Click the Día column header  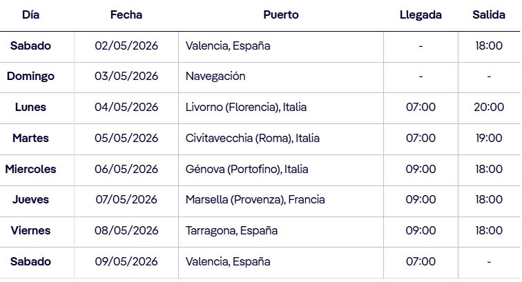[x=30, y=14]
